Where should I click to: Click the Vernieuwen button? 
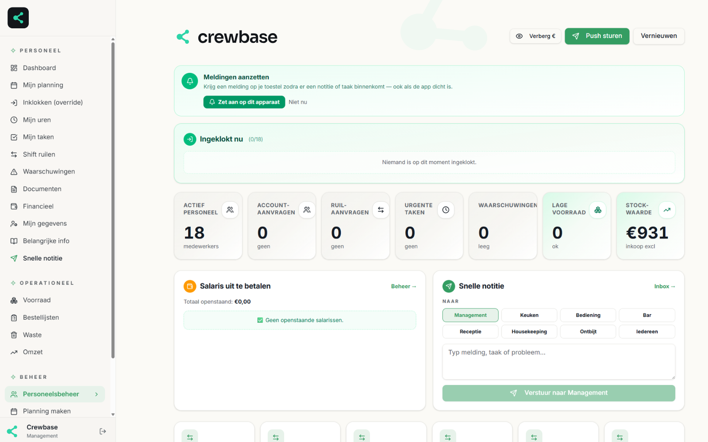(x=659, y=36)
